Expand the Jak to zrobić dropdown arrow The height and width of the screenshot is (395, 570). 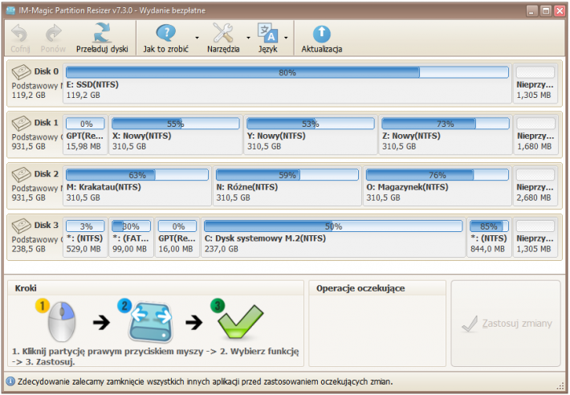coord(197,38)
